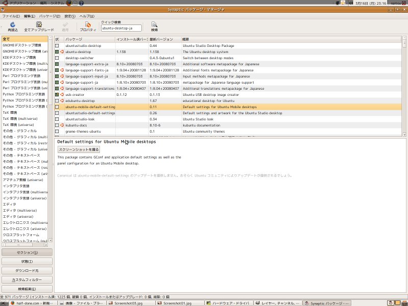Toggle the usb-creator status checkbox
The height and width of the screenshot is (306, 408).
tap(57, 95)
